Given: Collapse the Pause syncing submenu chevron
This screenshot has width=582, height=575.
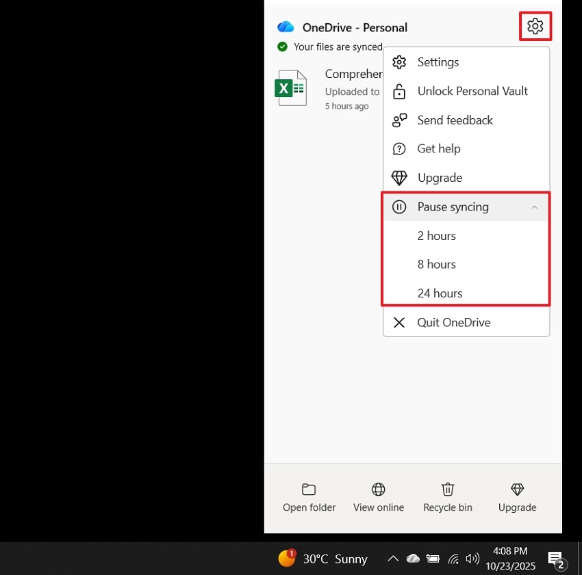Looking at the screenshot, I should click(x=535, y=206).
